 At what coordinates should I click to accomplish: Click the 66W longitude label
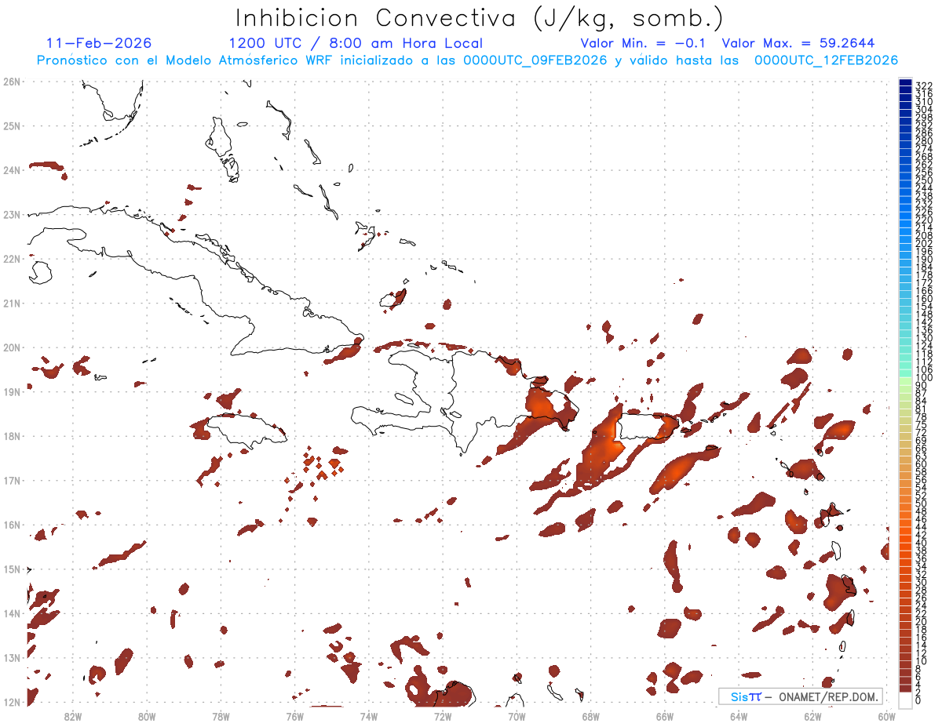(665, 716)
